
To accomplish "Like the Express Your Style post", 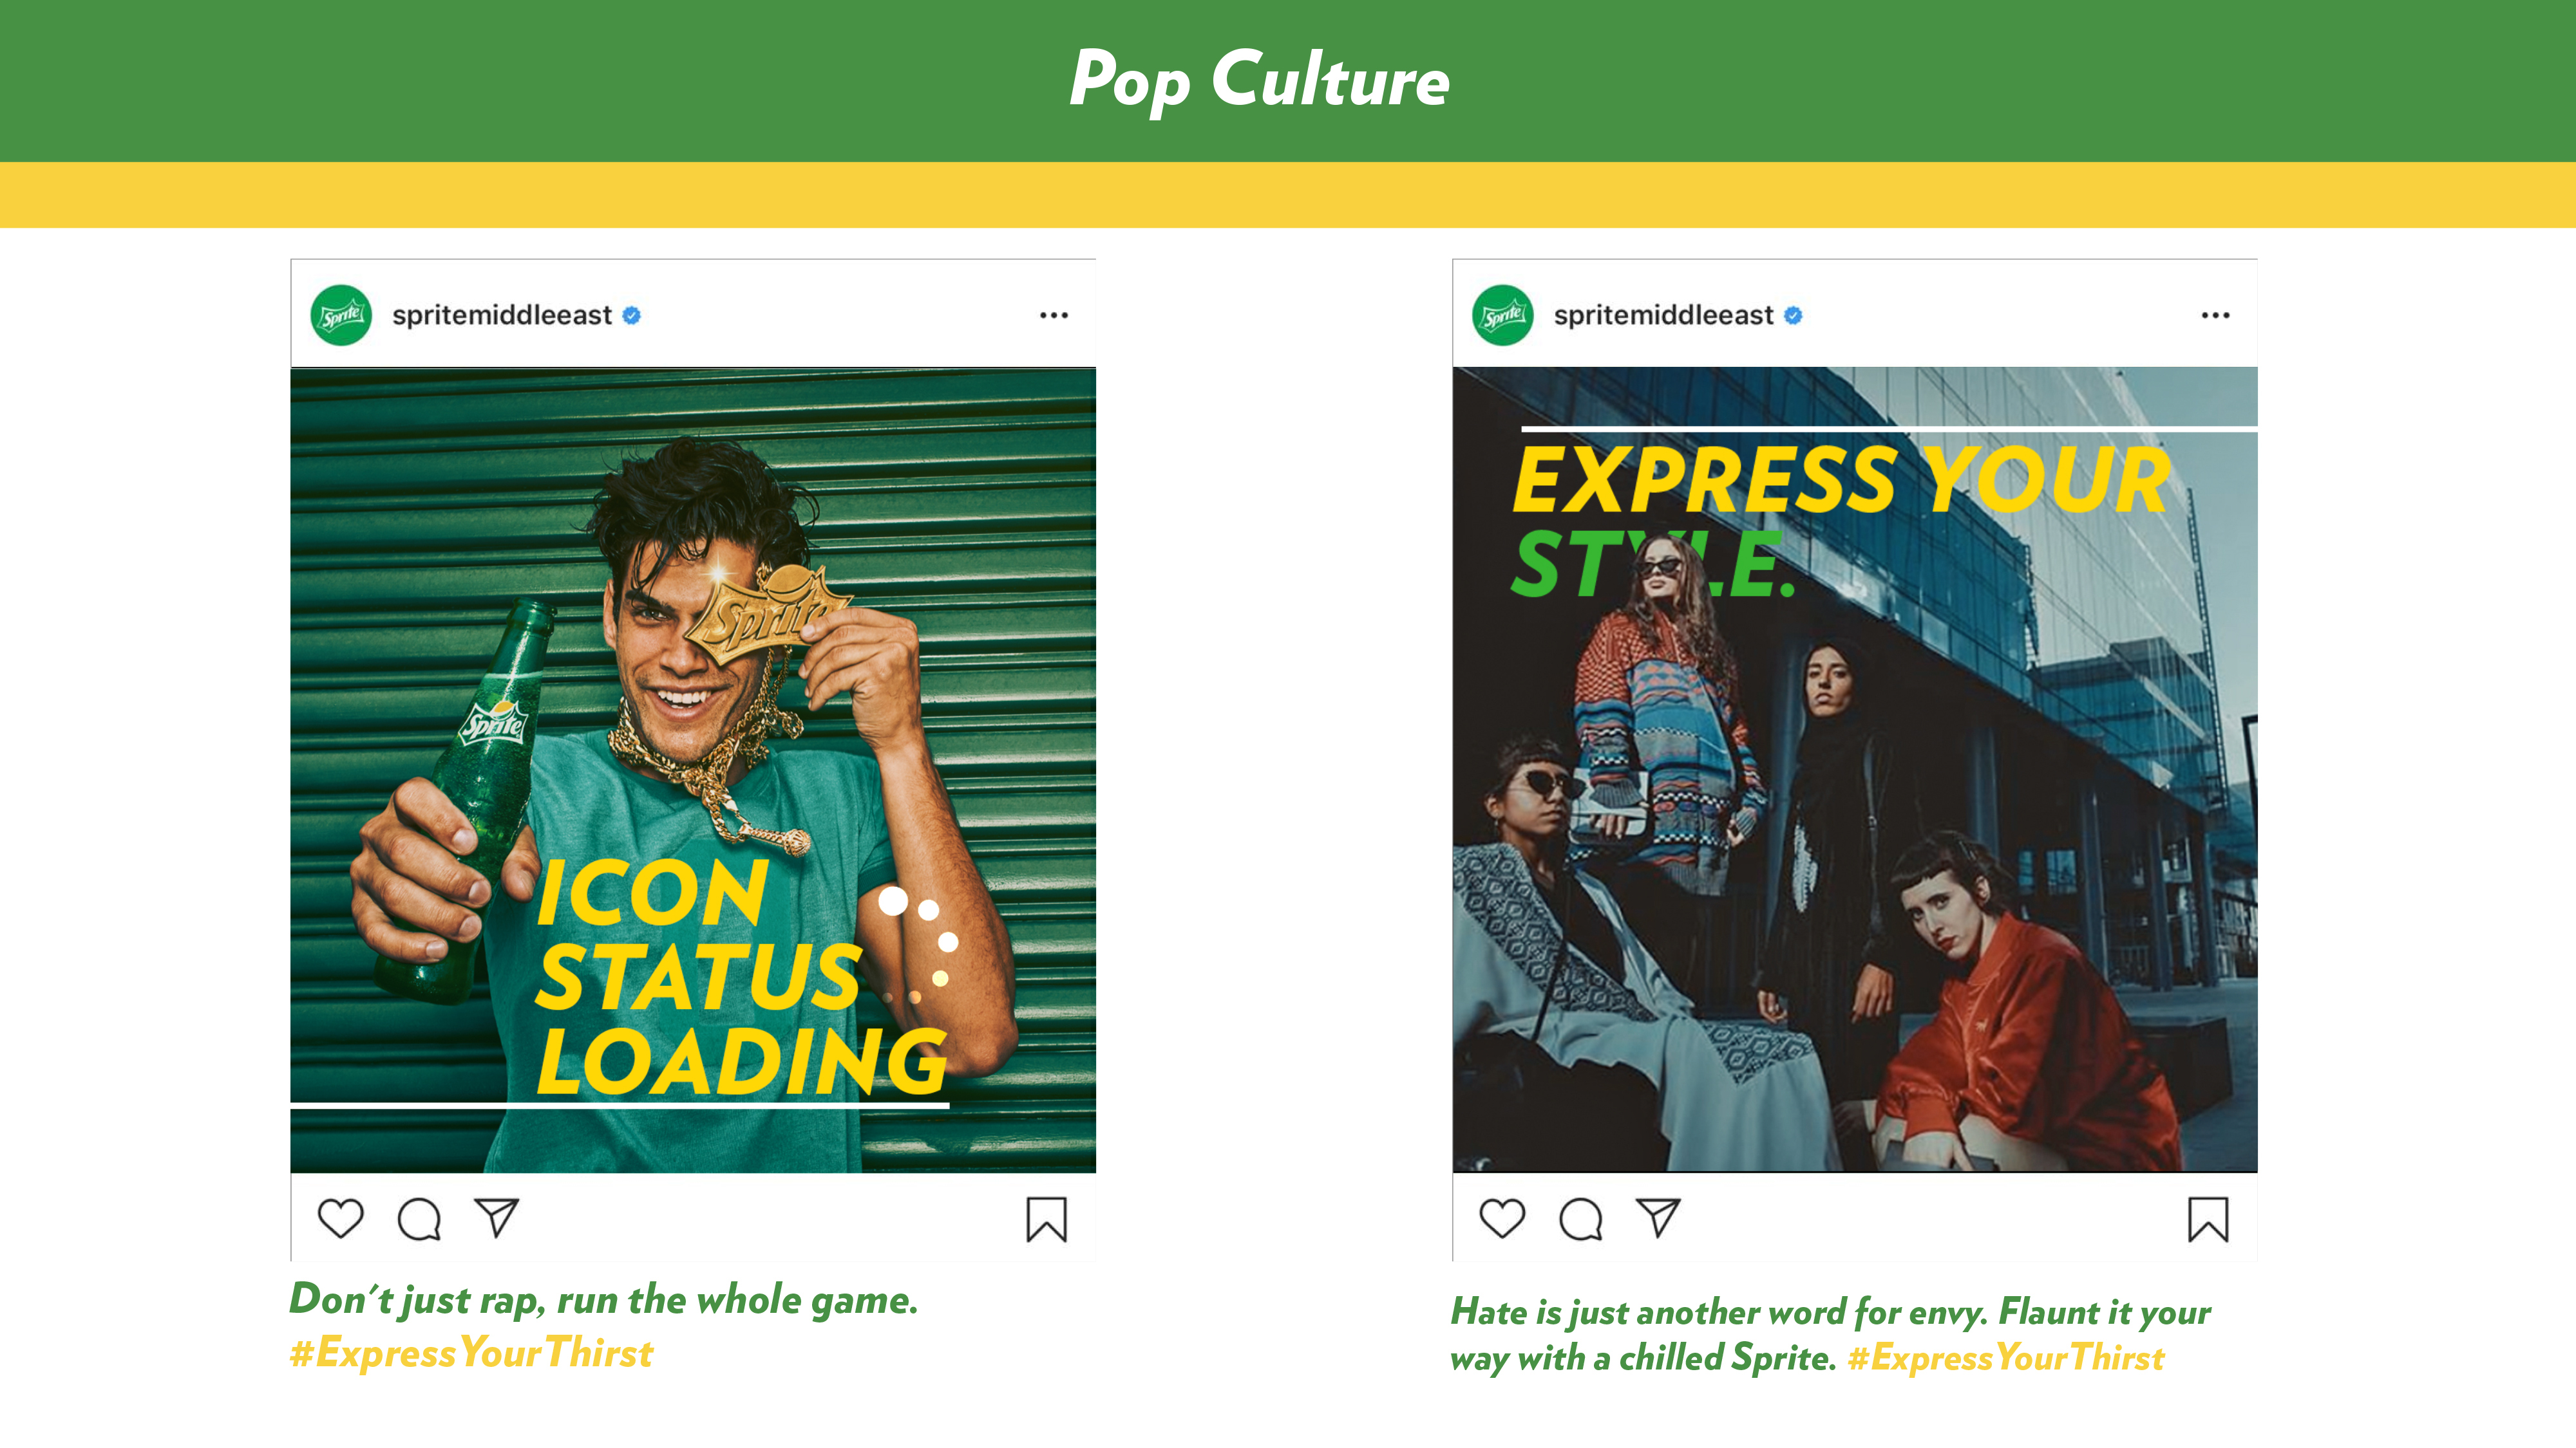I will pyautogui.click(x=1502, y=1218).
